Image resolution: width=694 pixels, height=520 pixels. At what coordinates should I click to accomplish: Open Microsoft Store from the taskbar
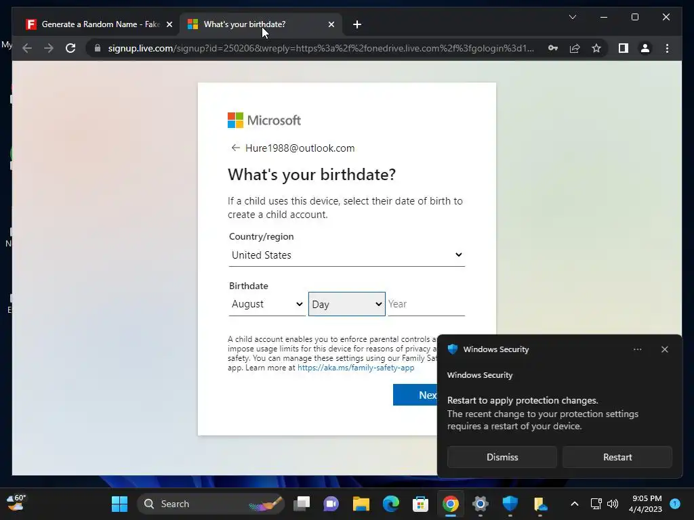pos(420,504)
